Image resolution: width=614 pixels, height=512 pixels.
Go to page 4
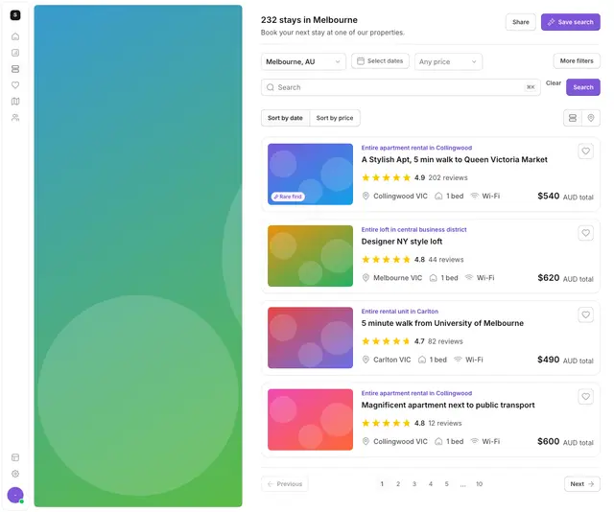tap(431, 484)
